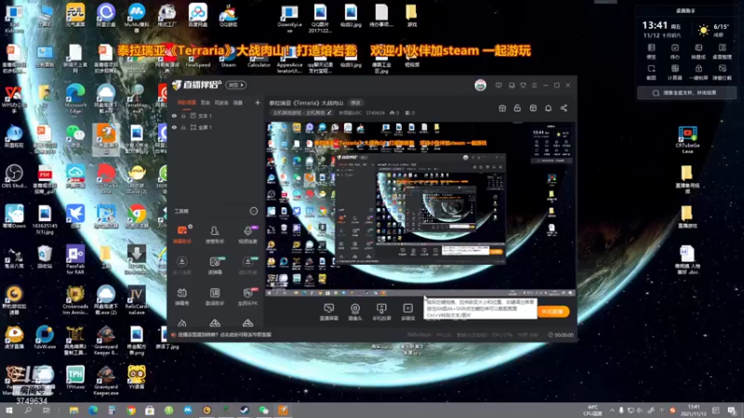This screenshot has width=744, height=418.
Task: Toggle the lock on the 全屏 1 source
Action: tap(183, 127)
